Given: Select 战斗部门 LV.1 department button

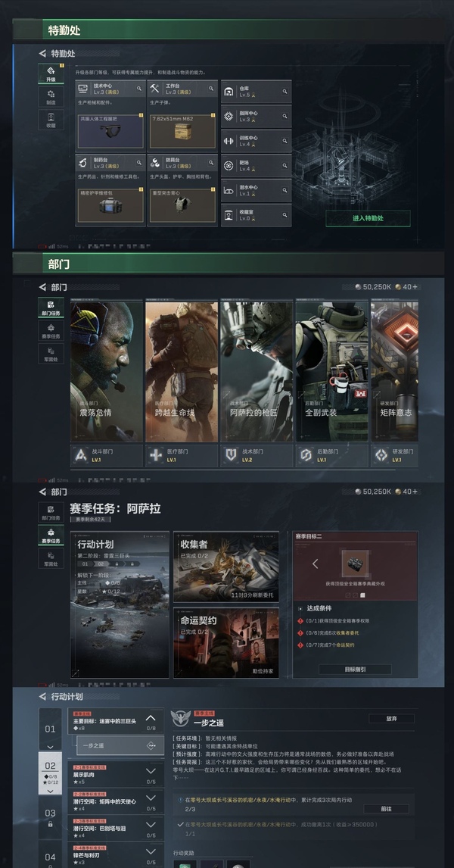Looking at the screenshot, I should coord(106,455).
